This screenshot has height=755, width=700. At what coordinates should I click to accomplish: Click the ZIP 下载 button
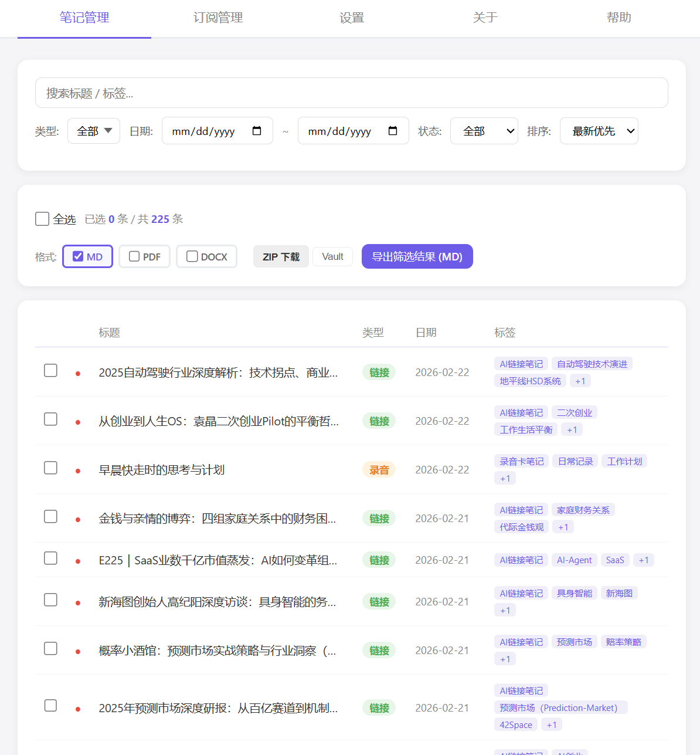(x=281, y=256)
